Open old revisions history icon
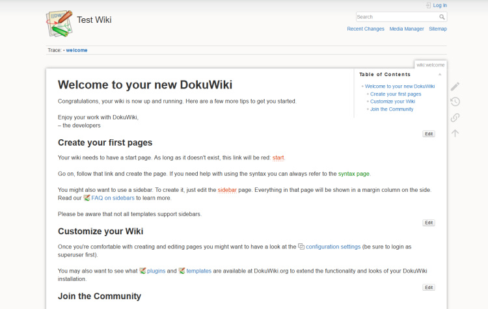Viewport: 488px width, 309px height. click(455, 101)
